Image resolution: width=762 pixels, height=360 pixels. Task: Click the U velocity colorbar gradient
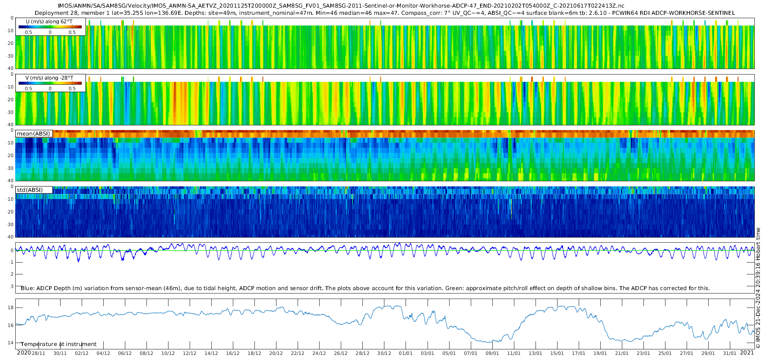[x=50, y=27]
